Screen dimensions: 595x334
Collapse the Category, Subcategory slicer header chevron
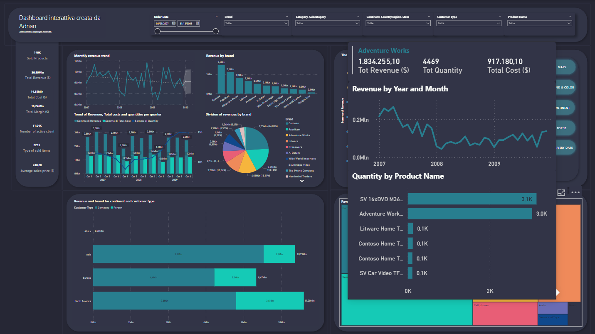click(358, 17)
